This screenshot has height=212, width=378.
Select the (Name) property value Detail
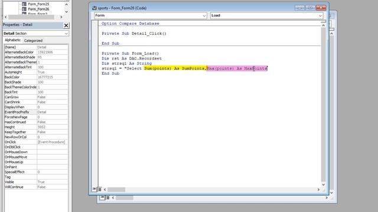53,47
